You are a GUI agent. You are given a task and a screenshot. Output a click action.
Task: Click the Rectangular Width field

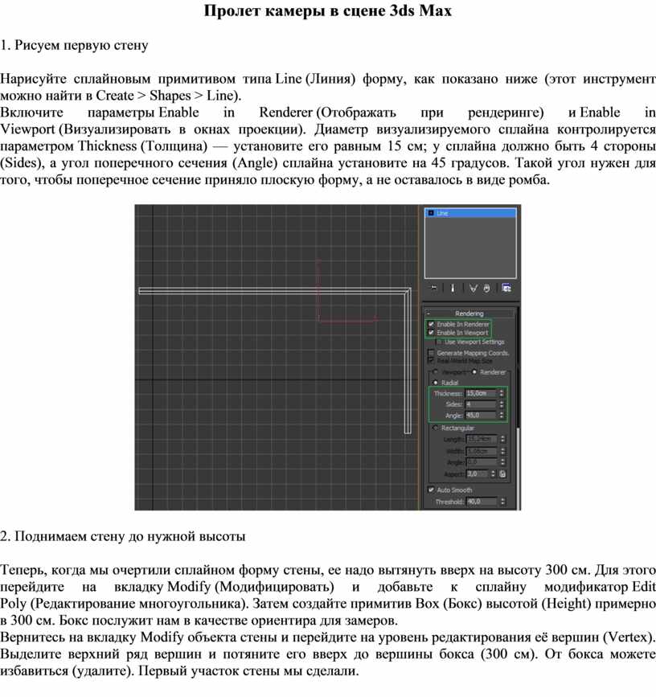click(x=482, y=451)
